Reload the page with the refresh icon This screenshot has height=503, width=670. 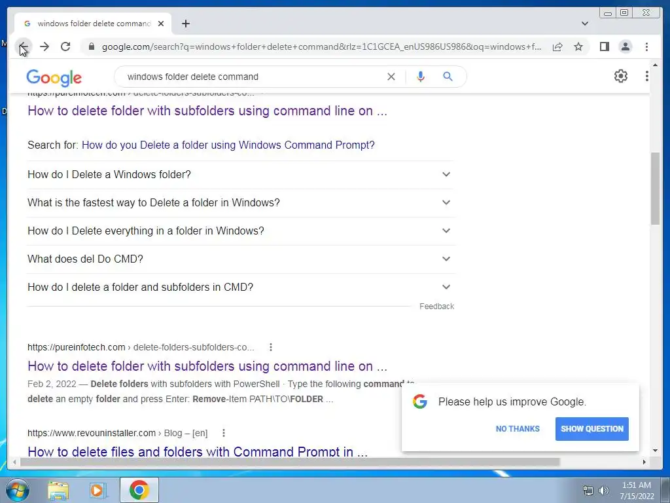pyautogui.click(x=65, y=47)
